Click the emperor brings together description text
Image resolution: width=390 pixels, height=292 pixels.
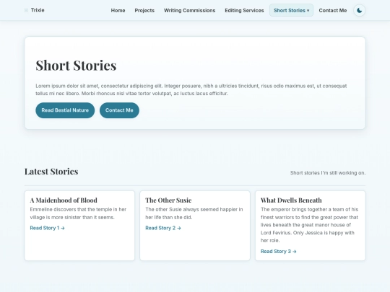point(309,225)
